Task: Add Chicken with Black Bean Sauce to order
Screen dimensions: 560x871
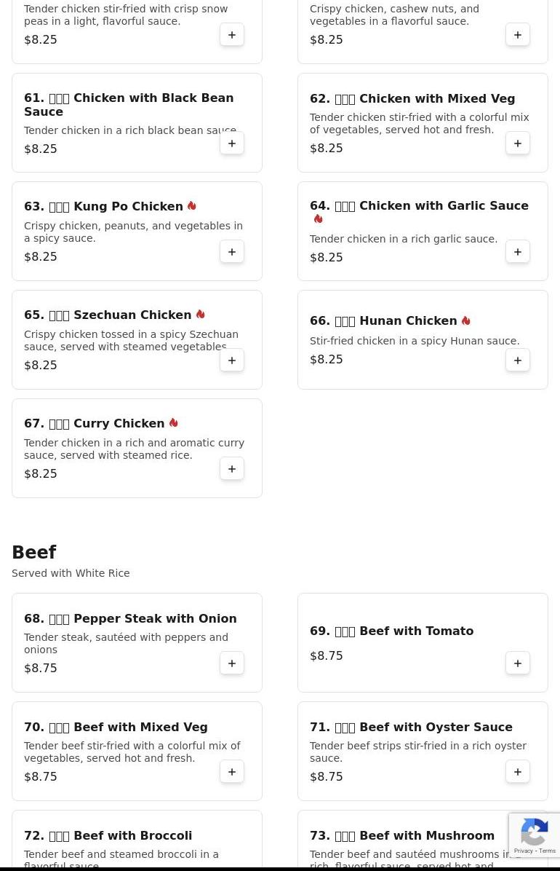Action: [232, 143]
